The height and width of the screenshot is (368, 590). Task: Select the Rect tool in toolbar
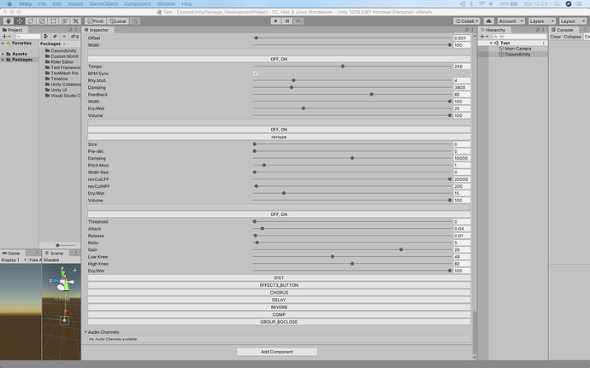pyautogui.click(x=53, y=21)
